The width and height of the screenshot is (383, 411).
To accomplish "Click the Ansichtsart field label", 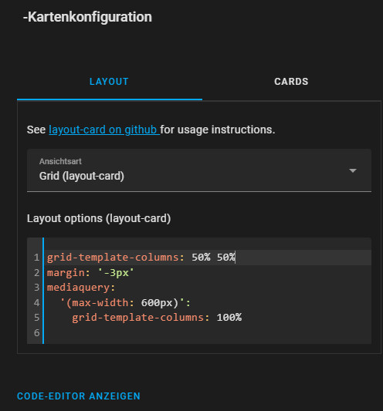I will (x=60, y=161).
